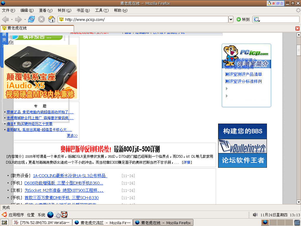301x226 pixels.
Task: Launch Firefox from the panel globe icon
Action: 50,215
